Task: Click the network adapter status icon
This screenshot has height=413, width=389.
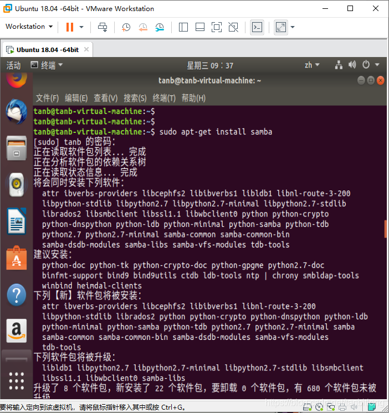Action: [x=331, y=407]
